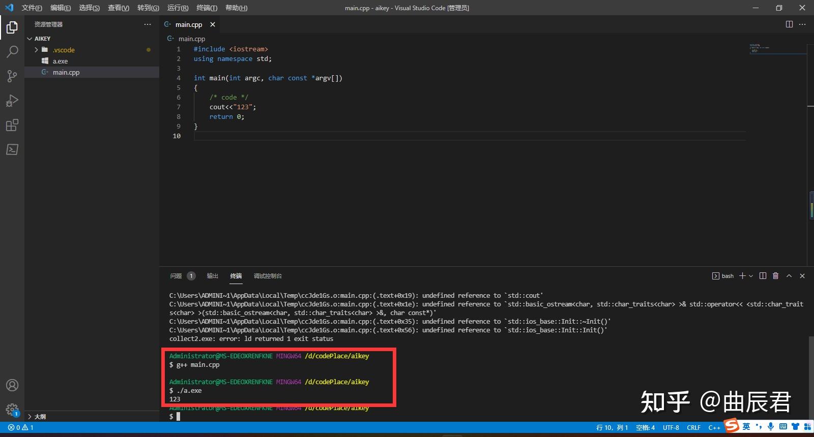Create a new terminal with plus icon

[742, 276]
